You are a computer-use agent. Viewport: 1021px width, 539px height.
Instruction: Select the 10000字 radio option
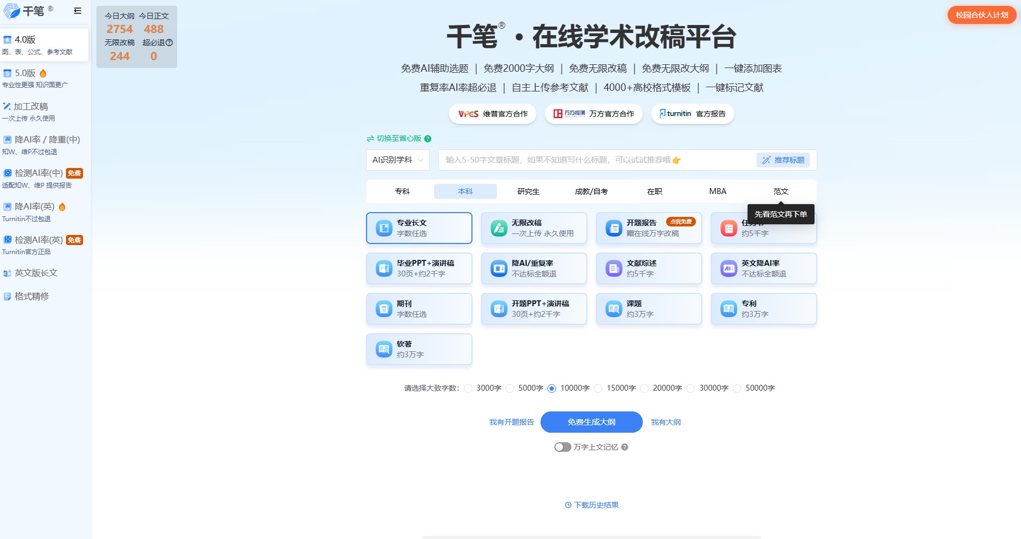[552, 389]
